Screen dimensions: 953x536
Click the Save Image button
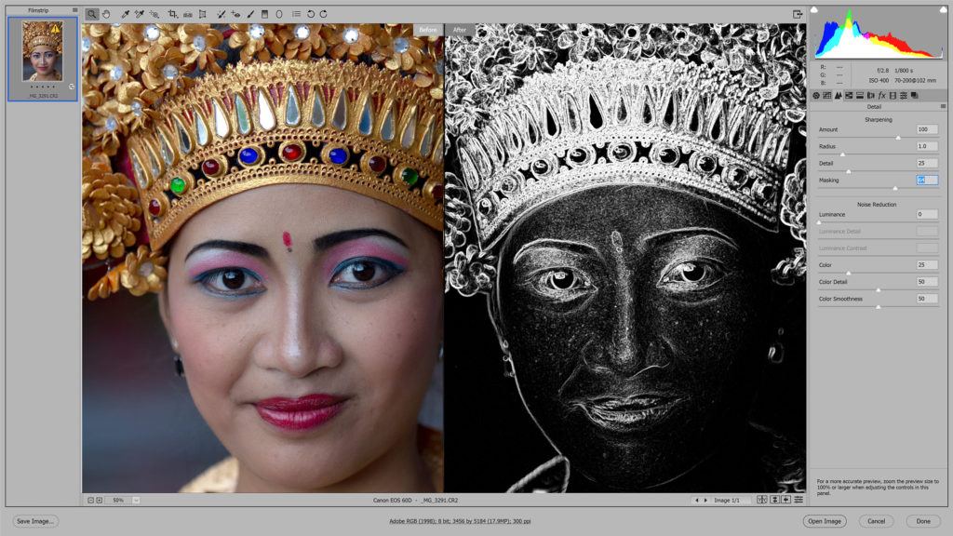click(x=35, y=521)
